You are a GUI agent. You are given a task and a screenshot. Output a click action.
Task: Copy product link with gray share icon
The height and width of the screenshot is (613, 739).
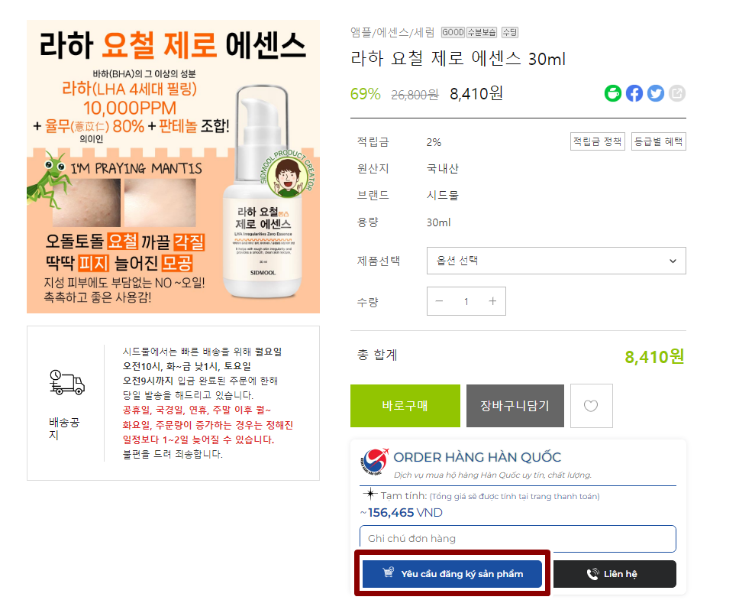[x=677, y=93]
